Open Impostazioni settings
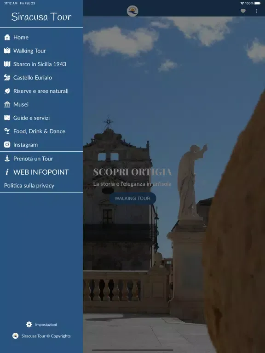 click(41, 325)
